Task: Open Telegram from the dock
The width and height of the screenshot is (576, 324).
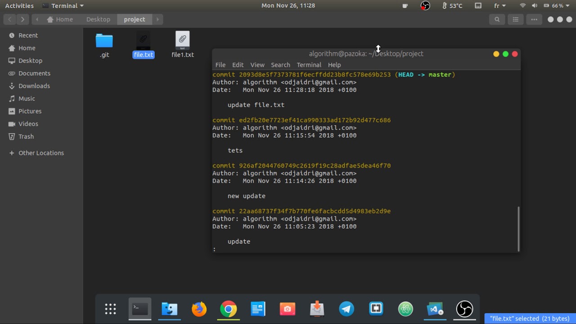Action: pos(346,309)
